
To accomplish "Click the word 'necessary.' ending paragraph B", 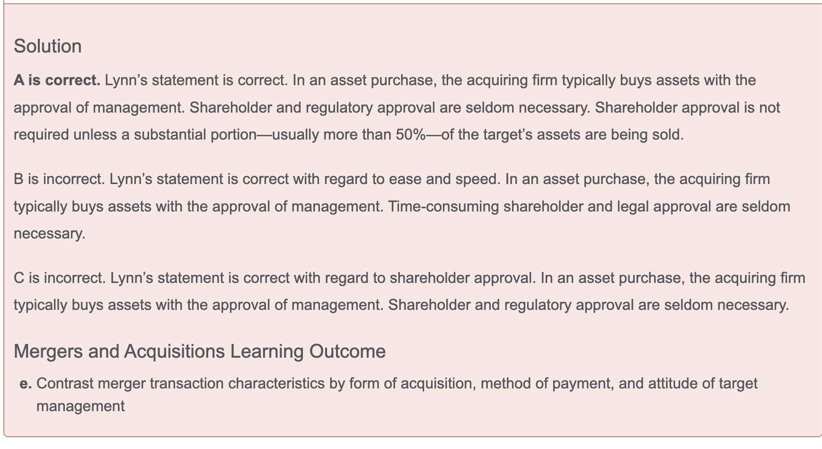I will click(x=50, y=234).
